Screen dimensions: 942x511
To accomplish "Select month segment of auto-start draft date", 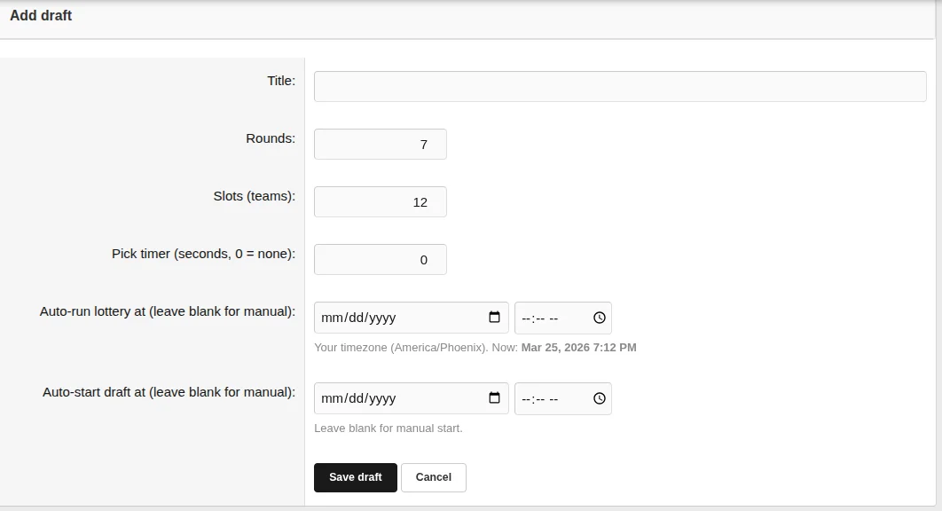I will 331,398.
